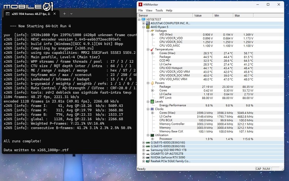Open the File menu in HWMonitor
Image resolution: width=289 pixels, height=181 pixels.
click(140, 10)
